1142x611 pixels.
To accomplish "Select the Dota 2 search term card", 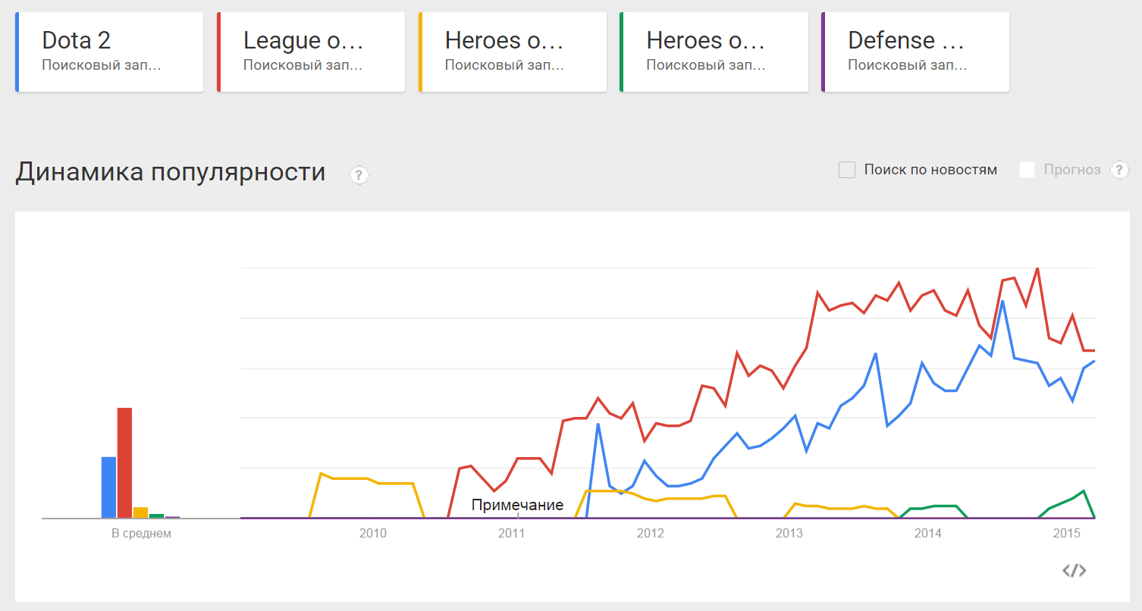I will point(109,52).
